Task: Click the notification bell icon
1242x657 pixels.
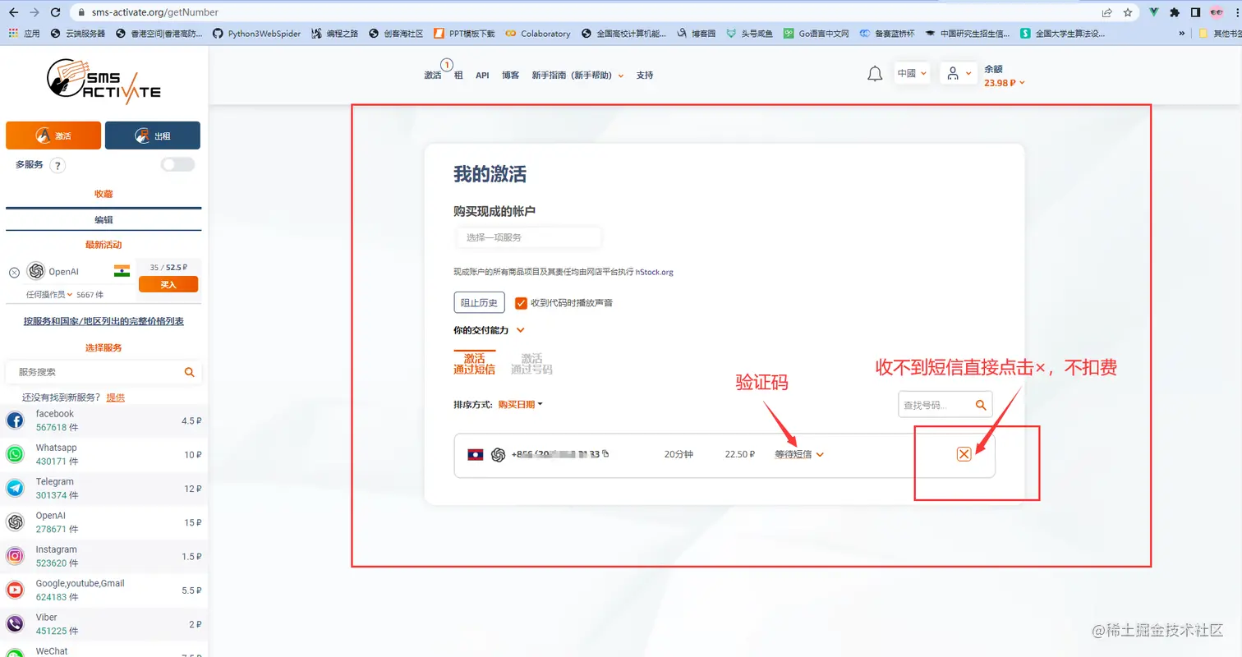Action: point(874,73)
